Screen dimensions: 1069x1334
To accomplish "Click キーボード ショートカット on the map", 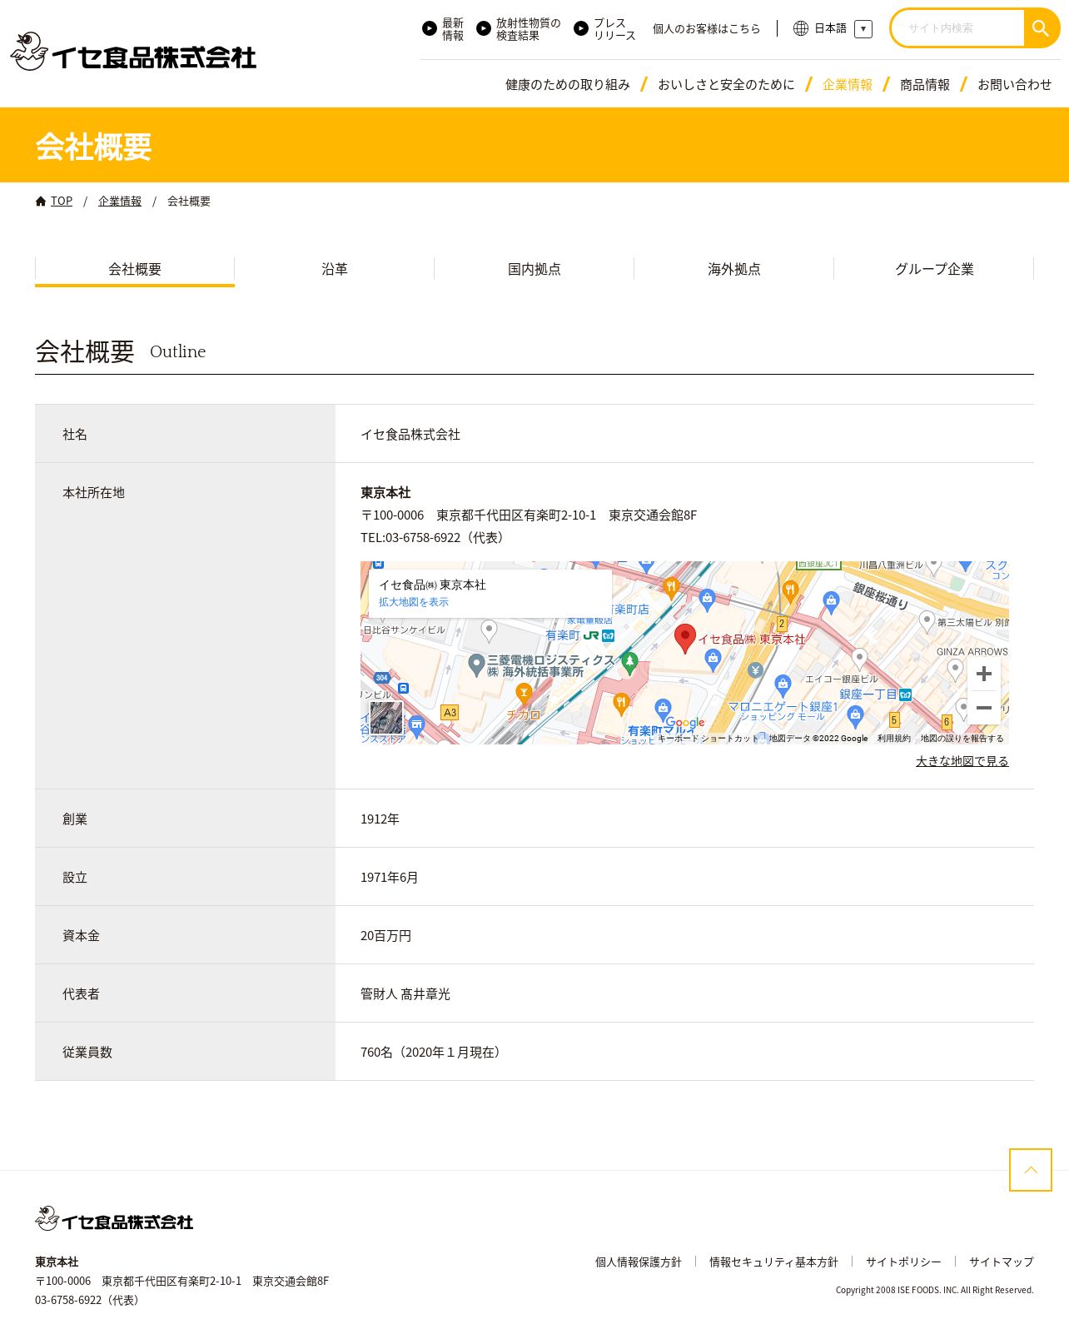I will (x=709, y=739).
